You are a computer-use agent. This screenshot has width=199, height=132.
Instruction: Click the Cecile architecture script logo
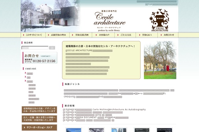109,20
